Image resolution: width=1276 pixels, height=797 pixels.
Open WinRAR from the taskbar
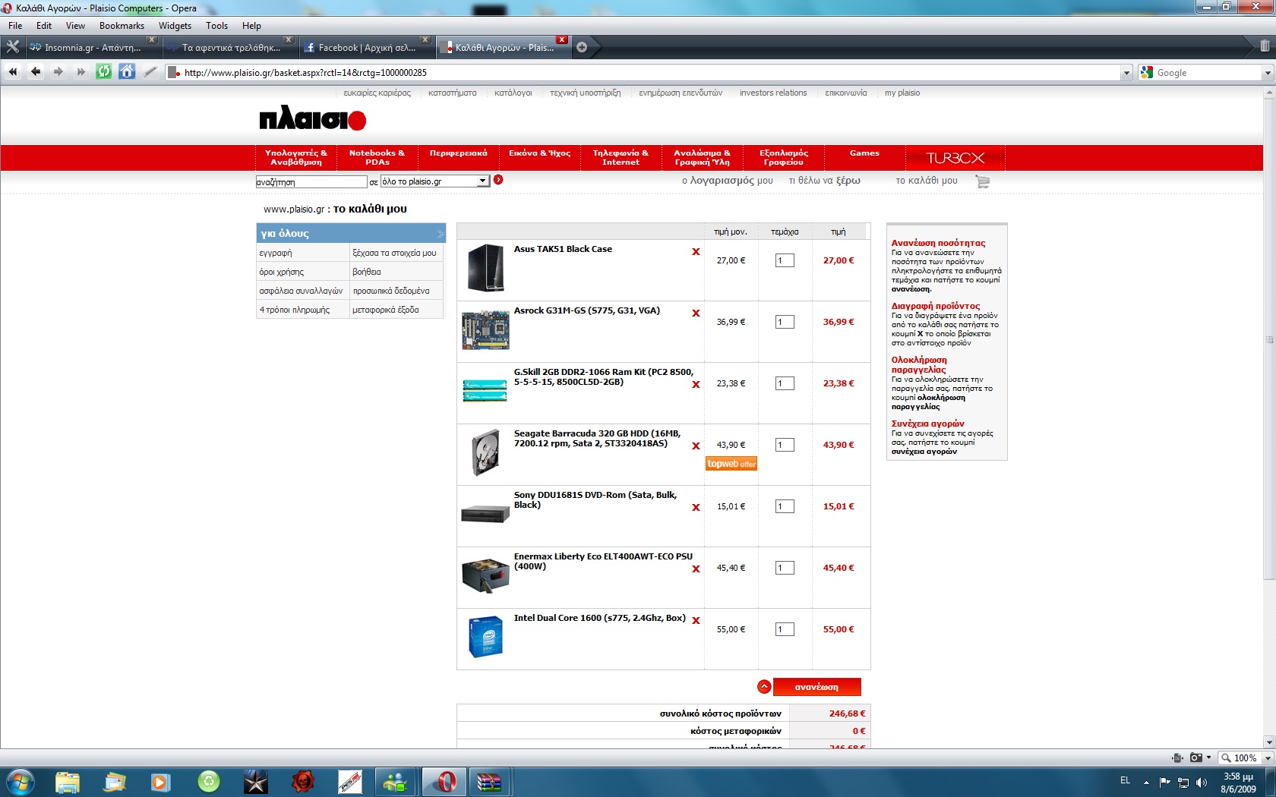click(490, 782)
